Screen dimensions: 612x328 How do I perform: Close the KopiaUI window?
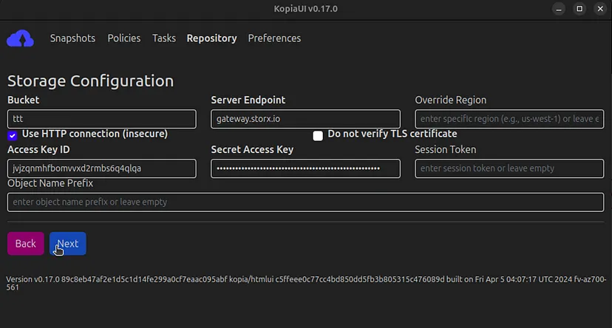[599, 9]
